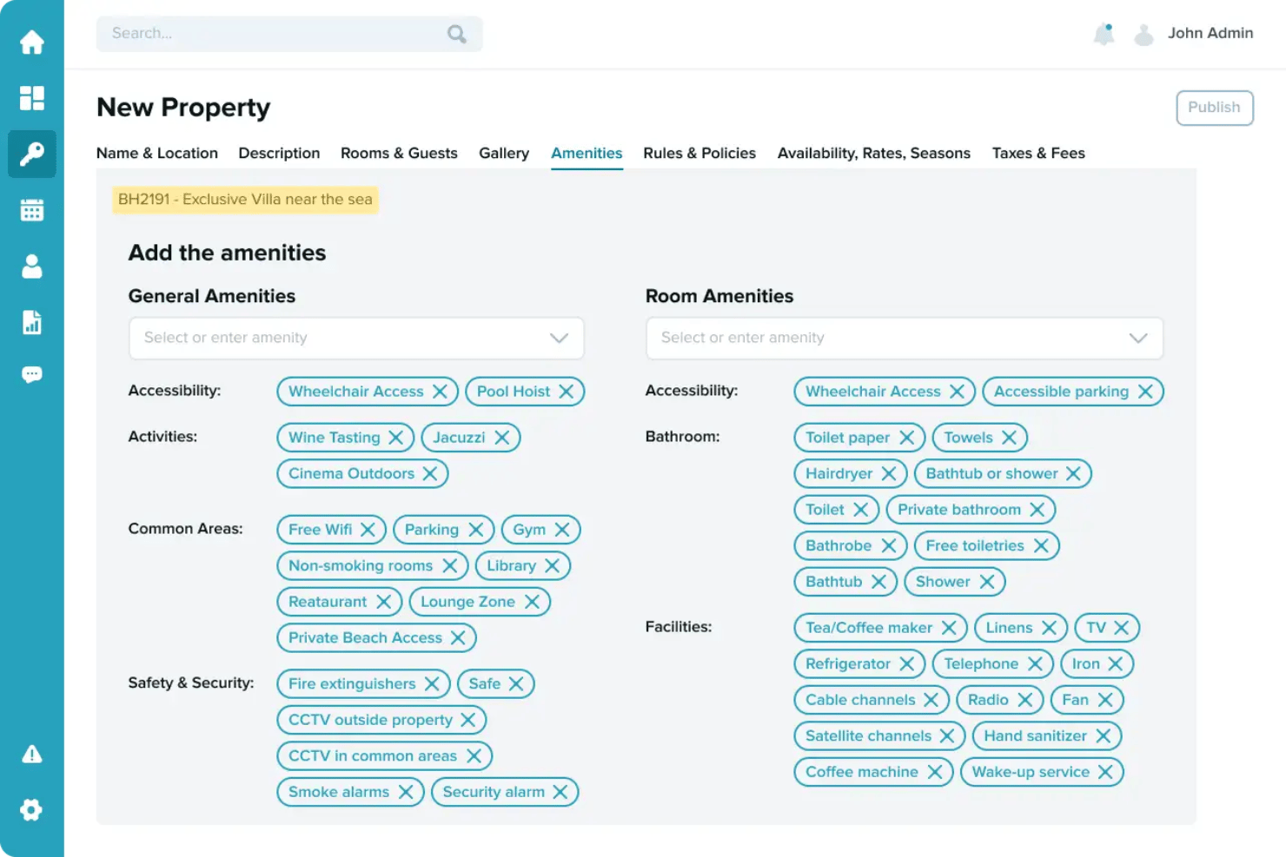Remove the Gym tag
The height and width of the screenshot is (857, 1286).
tap(562, 530)
